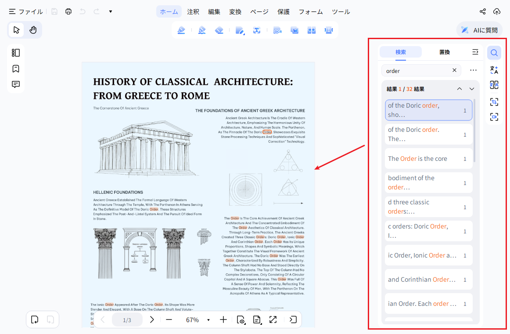Select the 検索 tab in search panel
The width and height of the screenshot is (510, 334).
[x=401, y=52]
